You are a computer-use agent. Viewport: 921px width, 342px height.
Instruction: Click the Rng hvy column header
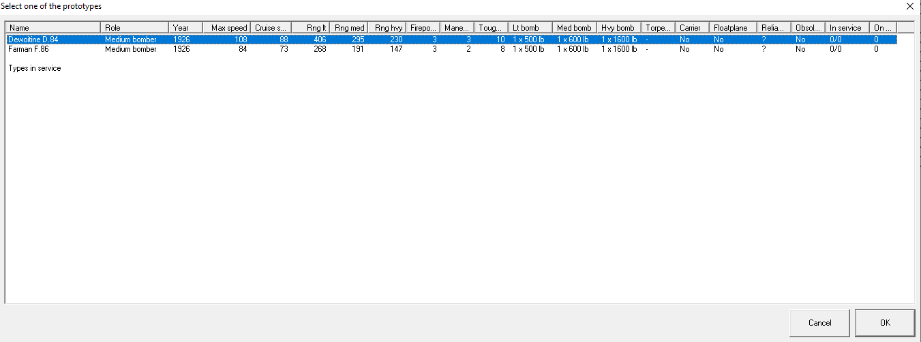[x=388, y=28]
